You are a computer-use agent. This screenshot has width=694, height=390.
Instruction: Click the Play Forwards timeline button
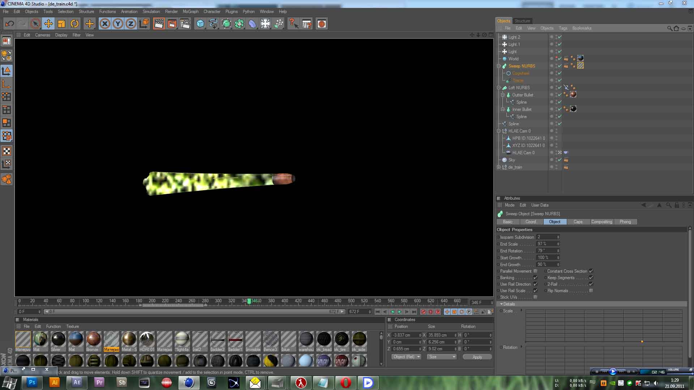coord(399,312)
